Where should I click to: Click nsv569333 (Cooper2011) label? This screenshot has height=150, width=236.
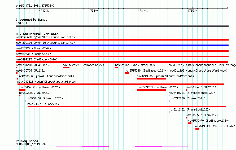click(33, 54)
